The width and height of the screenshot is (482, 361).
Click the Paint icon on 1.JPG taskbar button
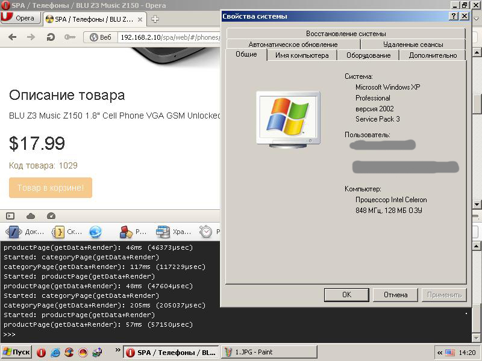(228, 352)
